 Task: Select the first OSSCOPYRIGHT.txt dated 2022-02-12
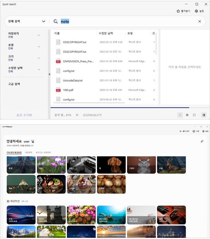[105, 42]
